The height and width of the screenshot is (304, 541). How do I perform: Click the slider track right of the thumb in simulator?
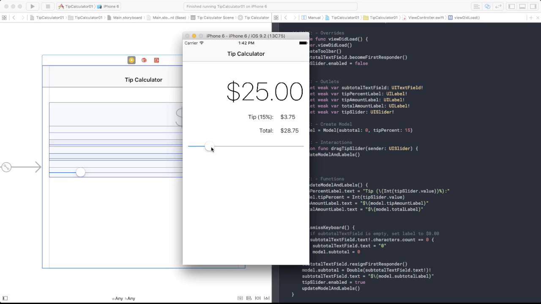(x=259, y=146)
